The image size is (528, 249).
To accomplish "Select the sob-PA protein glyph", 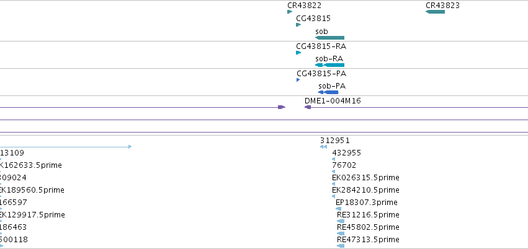I will pos(328,92).
